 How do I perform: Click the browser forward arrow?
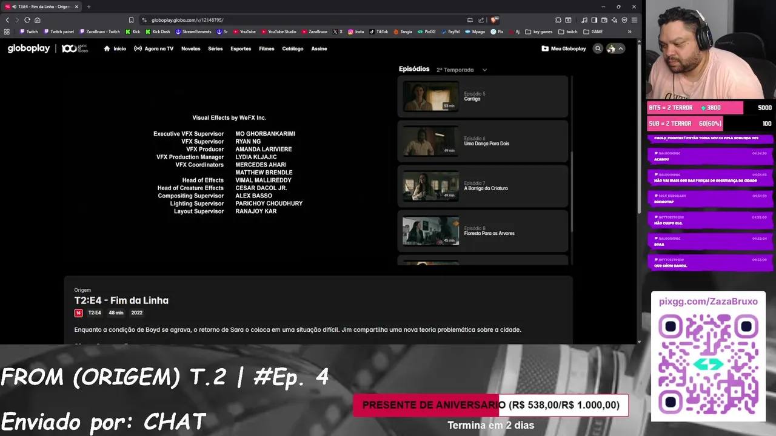pyautogui.click(x=17, y=20)
